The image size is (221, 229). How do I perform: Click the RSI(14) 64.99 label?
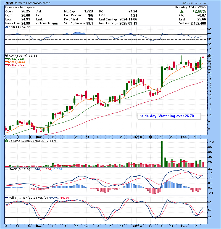20,27
